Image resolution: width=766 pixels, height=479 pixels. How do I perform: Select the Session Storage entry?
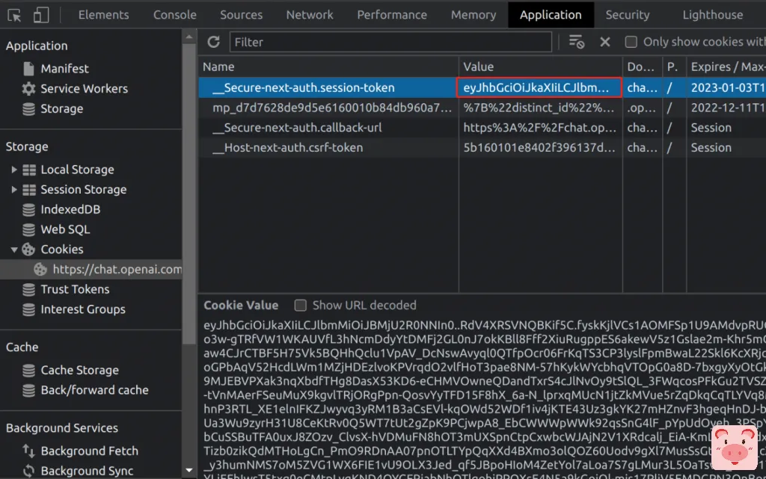coord(84,190)
